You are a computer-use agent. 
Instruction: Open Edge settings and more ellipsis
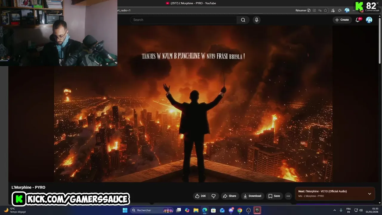click(x=354, y=10)
